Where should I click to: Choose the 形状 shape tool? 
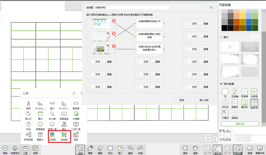coord(110,150)
